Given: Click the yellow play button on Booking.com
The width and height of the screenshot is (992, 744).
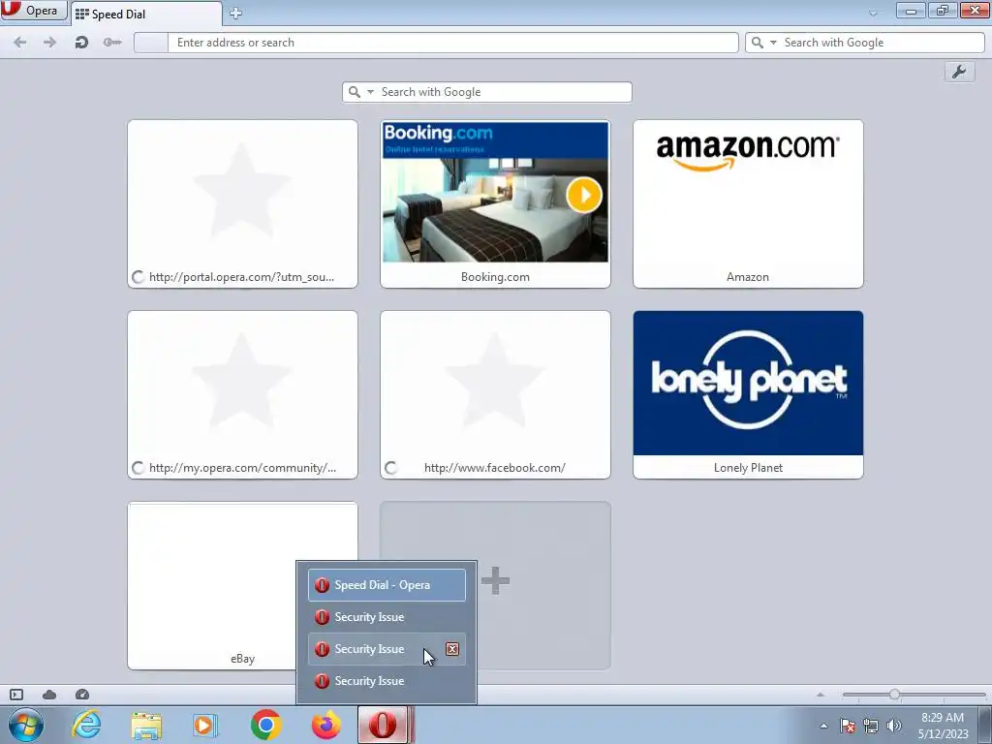Looking at the screenshot, I should 584,195.
